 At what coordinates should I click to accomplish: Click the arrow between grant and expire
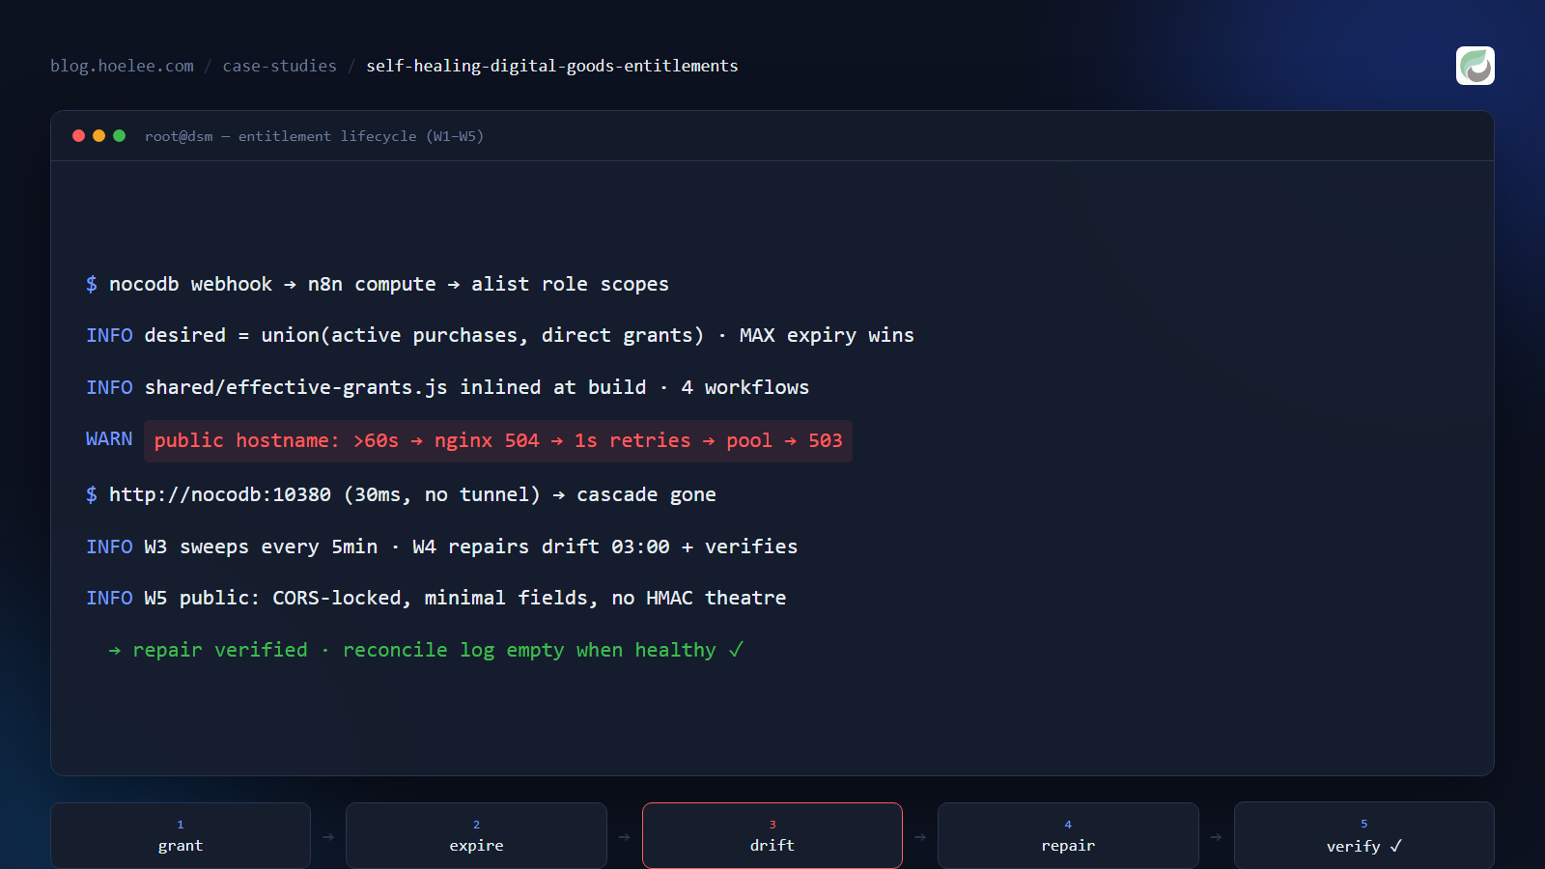(328, 837)
